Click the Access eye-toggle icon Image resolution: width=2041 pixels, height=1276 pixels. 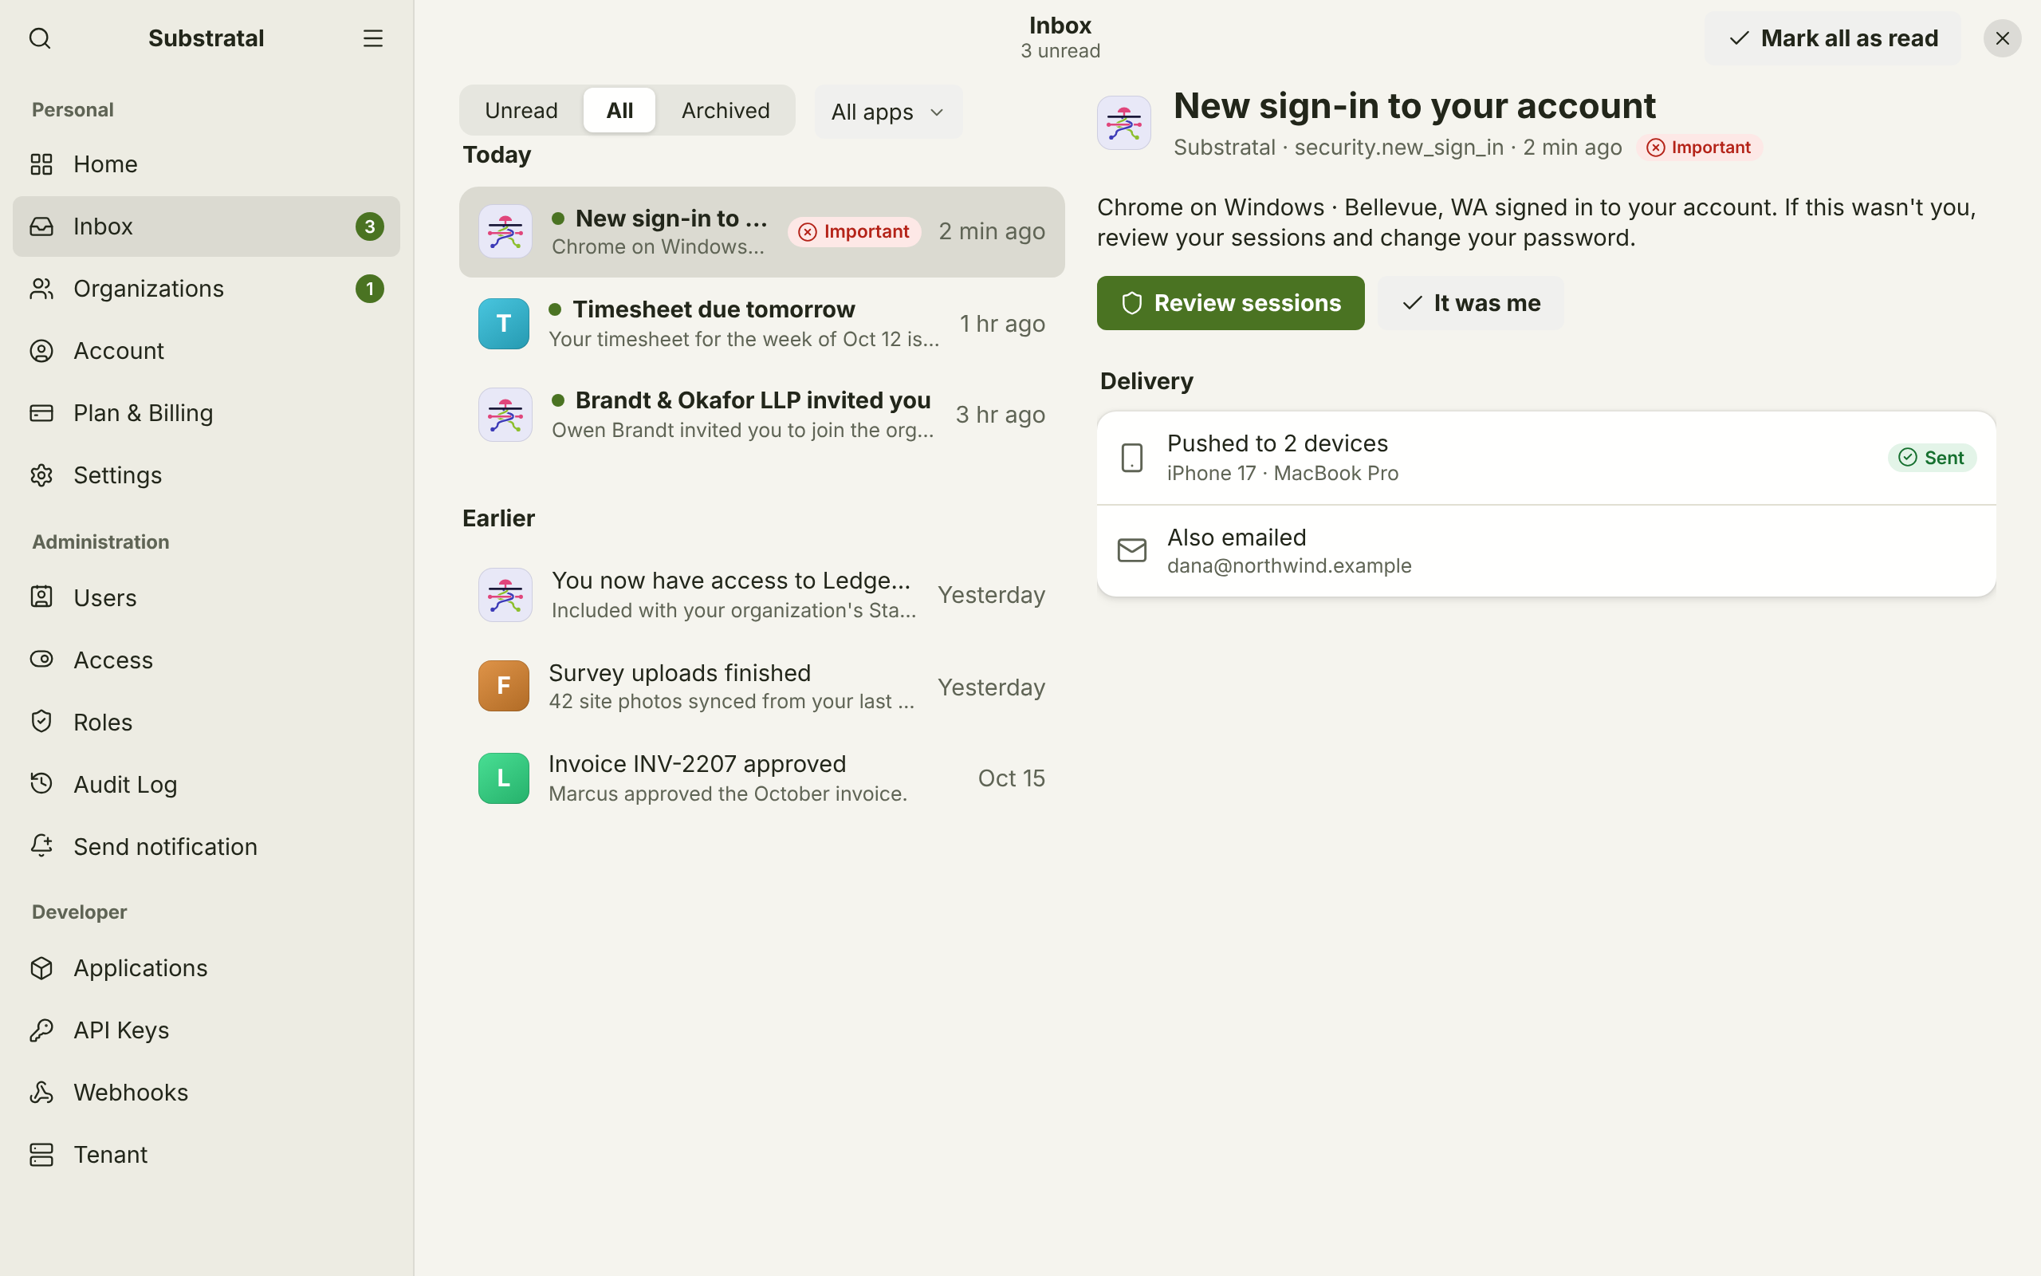point(41,660)
